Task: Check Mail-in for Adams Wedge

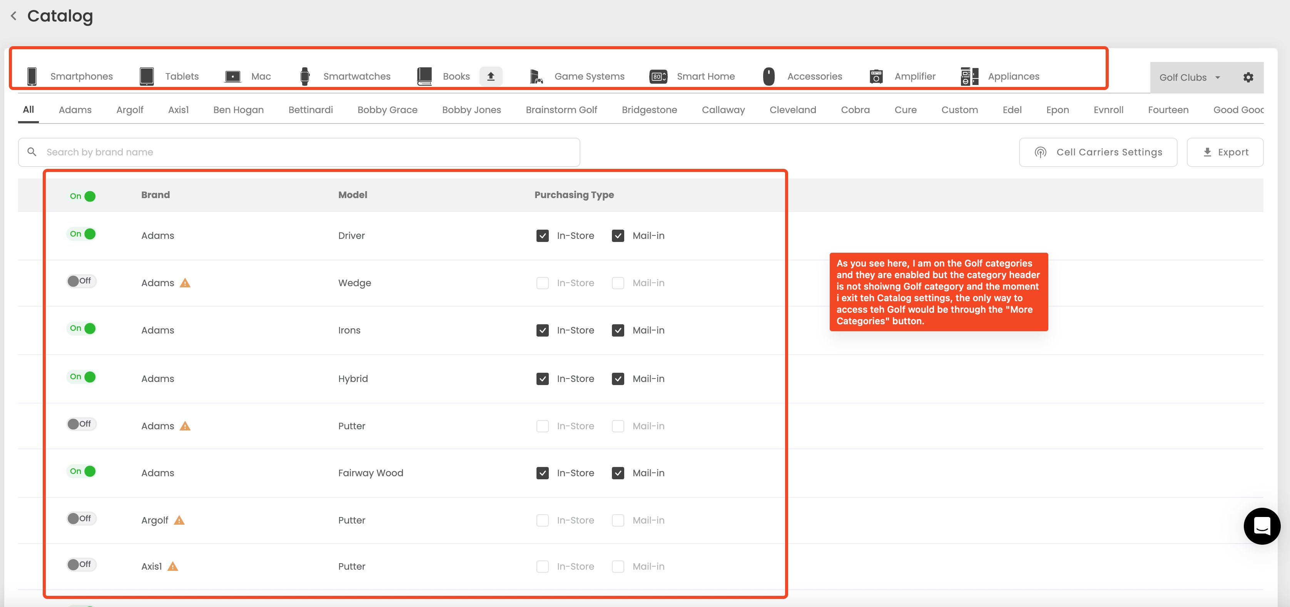Action: coord(618,283)
